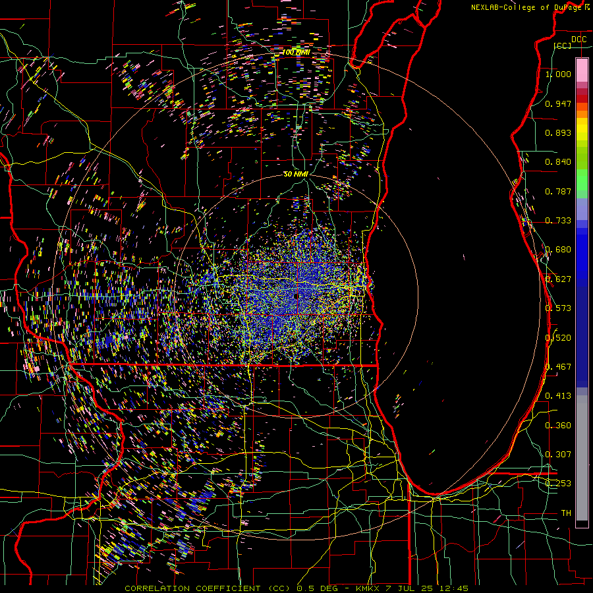This screenshot has height=593, width=593.
Task: Click the DCC label above the color scale
Action: tap(579, 40)
